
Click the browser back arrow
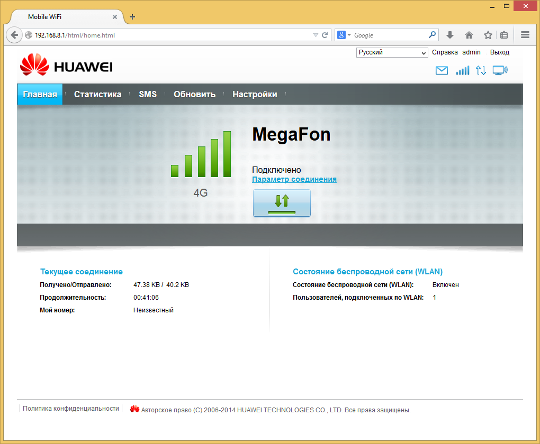(14, 35)
